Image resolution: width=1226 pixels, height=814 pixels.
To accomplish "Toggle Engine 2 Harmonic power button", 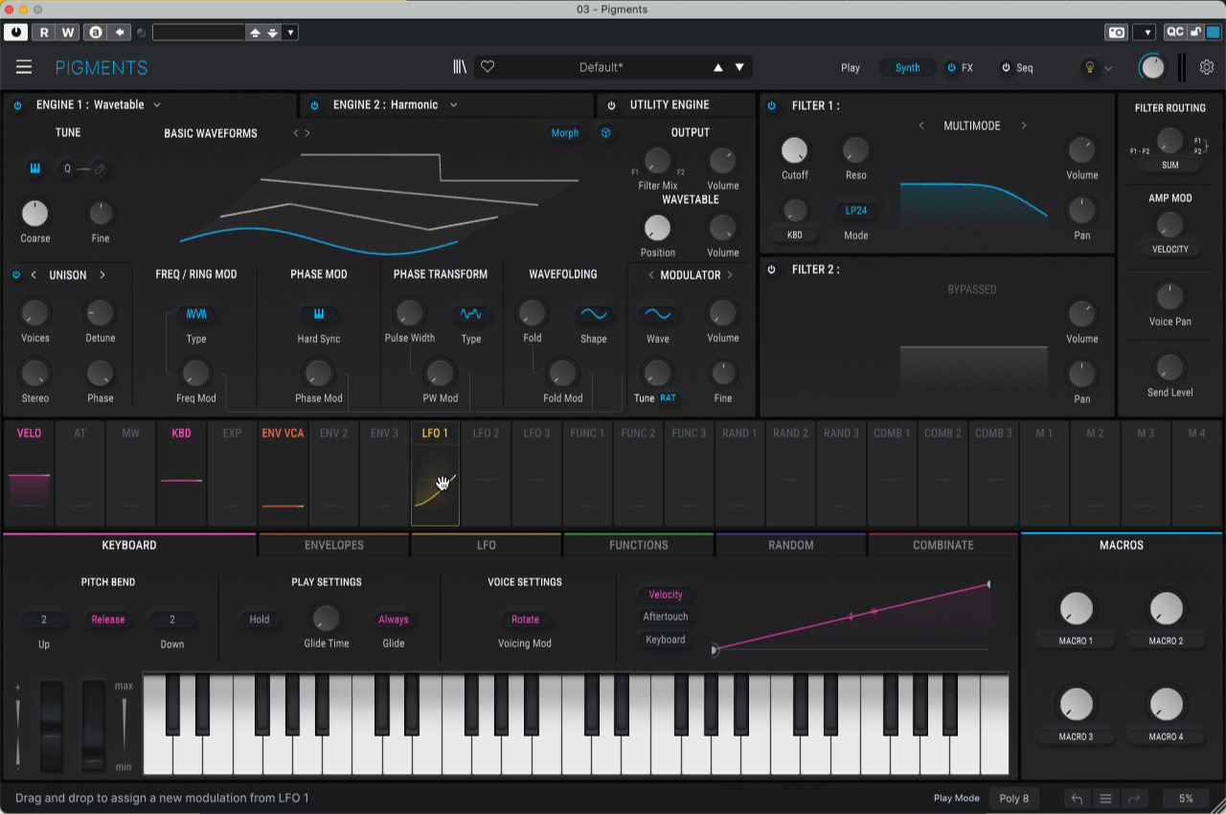I will click(x=315, y=105).
